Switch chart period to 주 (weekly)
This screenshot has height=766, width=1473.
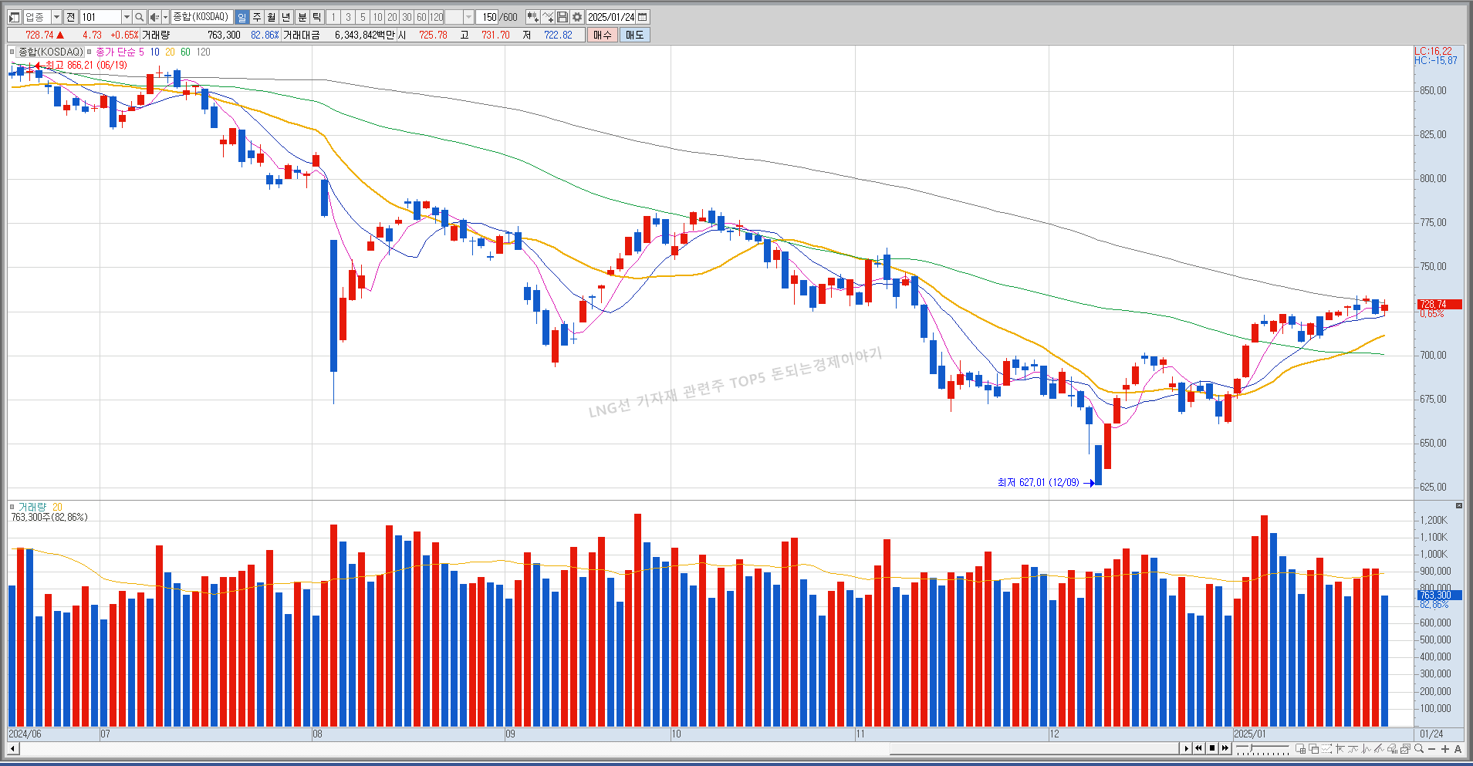pos(257,17)
